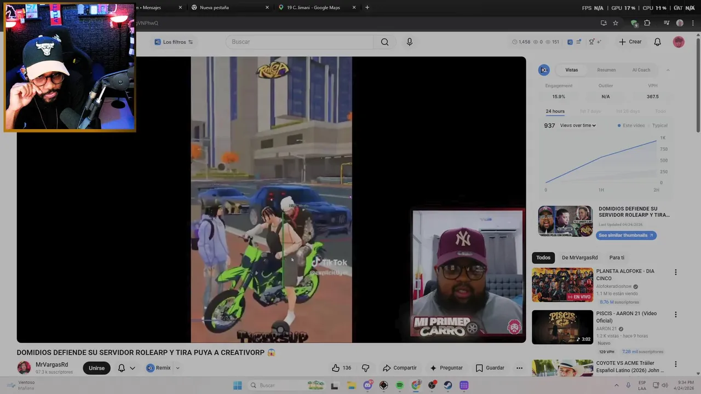
Task: Open Chrome from the taskbar
Action: [416, 386]
